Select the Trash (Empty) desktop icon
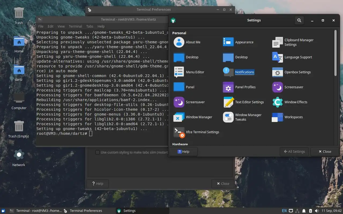Screen dimensions: 343x214 [x=19, y=129]
